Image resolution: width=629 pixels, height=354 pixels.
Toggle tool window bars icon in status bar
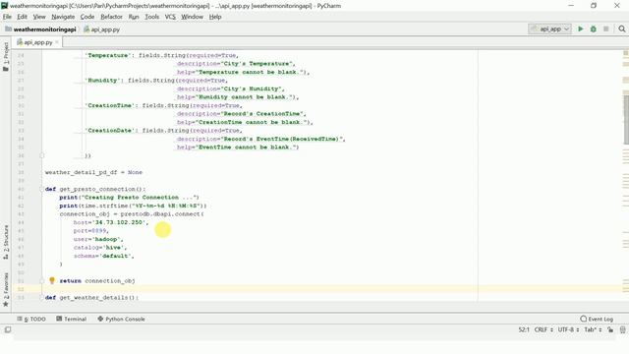click(x=8, y=329)
